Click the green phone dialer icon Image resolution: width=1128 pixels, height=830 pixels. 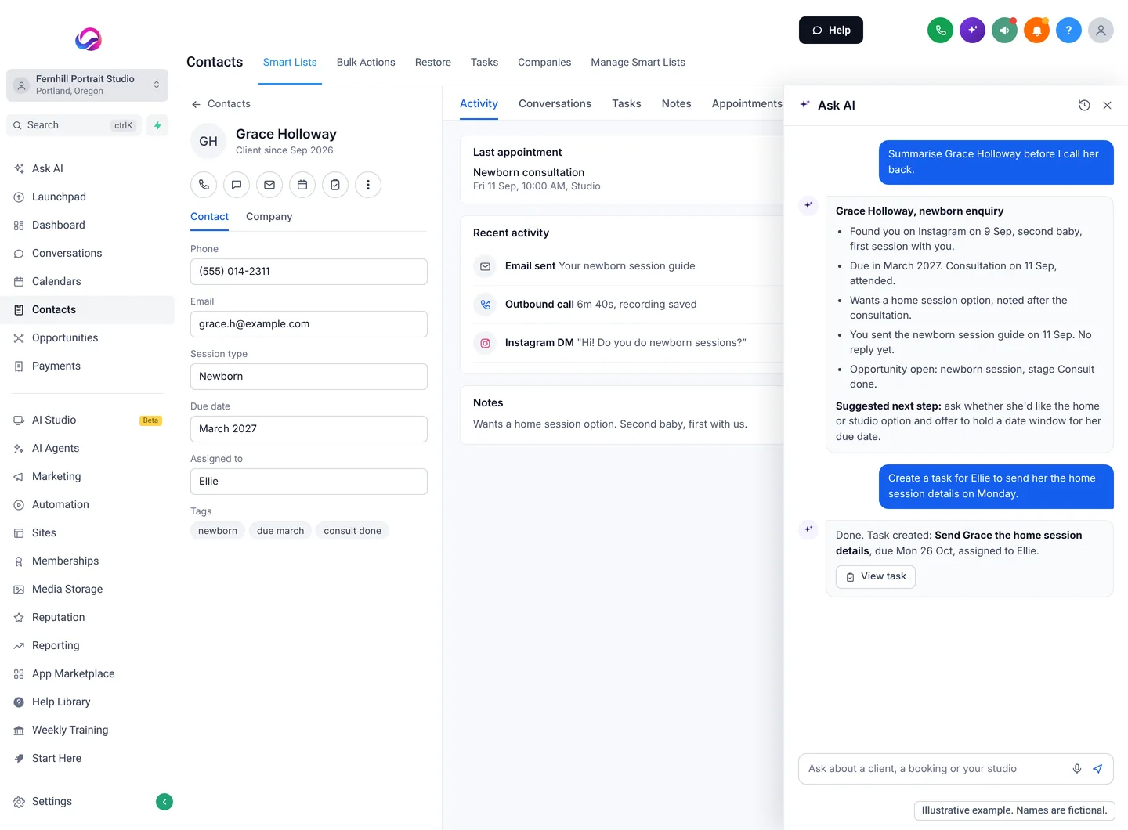940,31
